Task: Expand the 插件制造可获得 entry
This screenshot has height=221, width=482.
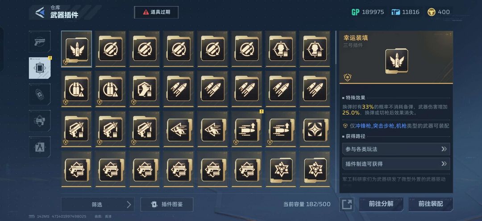Action: coord(396,164)
